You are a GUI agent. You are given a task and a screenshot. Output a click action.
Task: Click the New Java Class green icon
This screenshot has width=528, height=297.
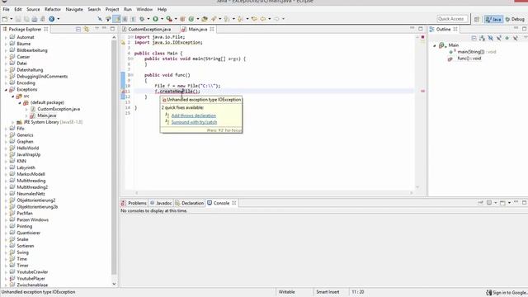click(191, 19)
